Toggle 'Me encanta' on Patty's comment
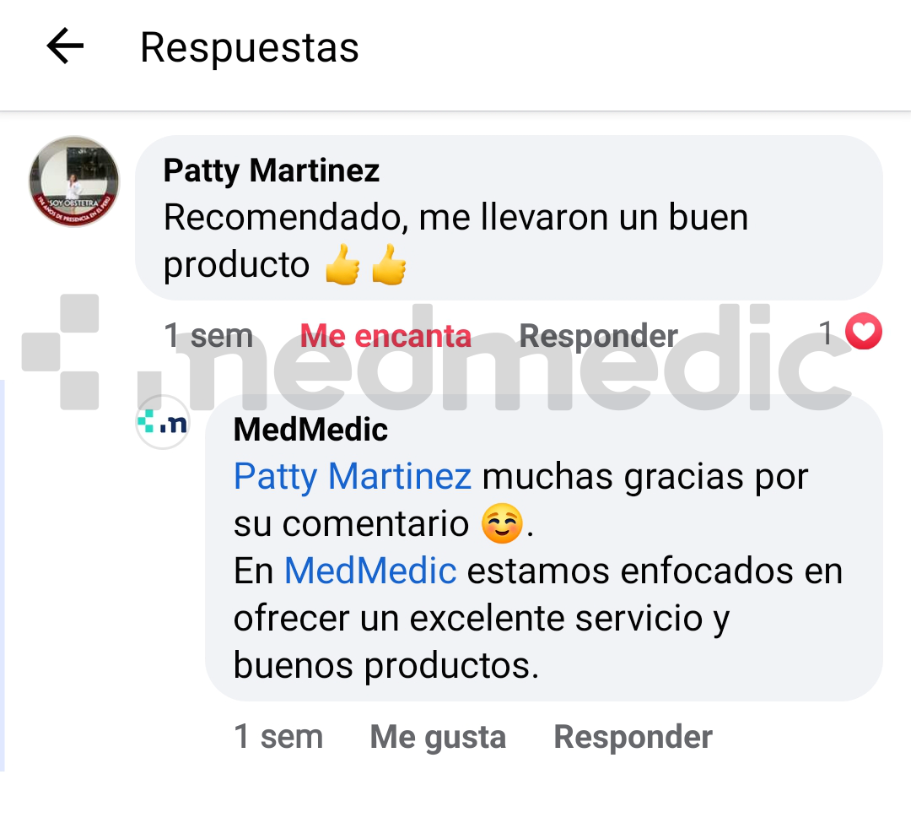This screenshot has height=823, width=911. 385,336
